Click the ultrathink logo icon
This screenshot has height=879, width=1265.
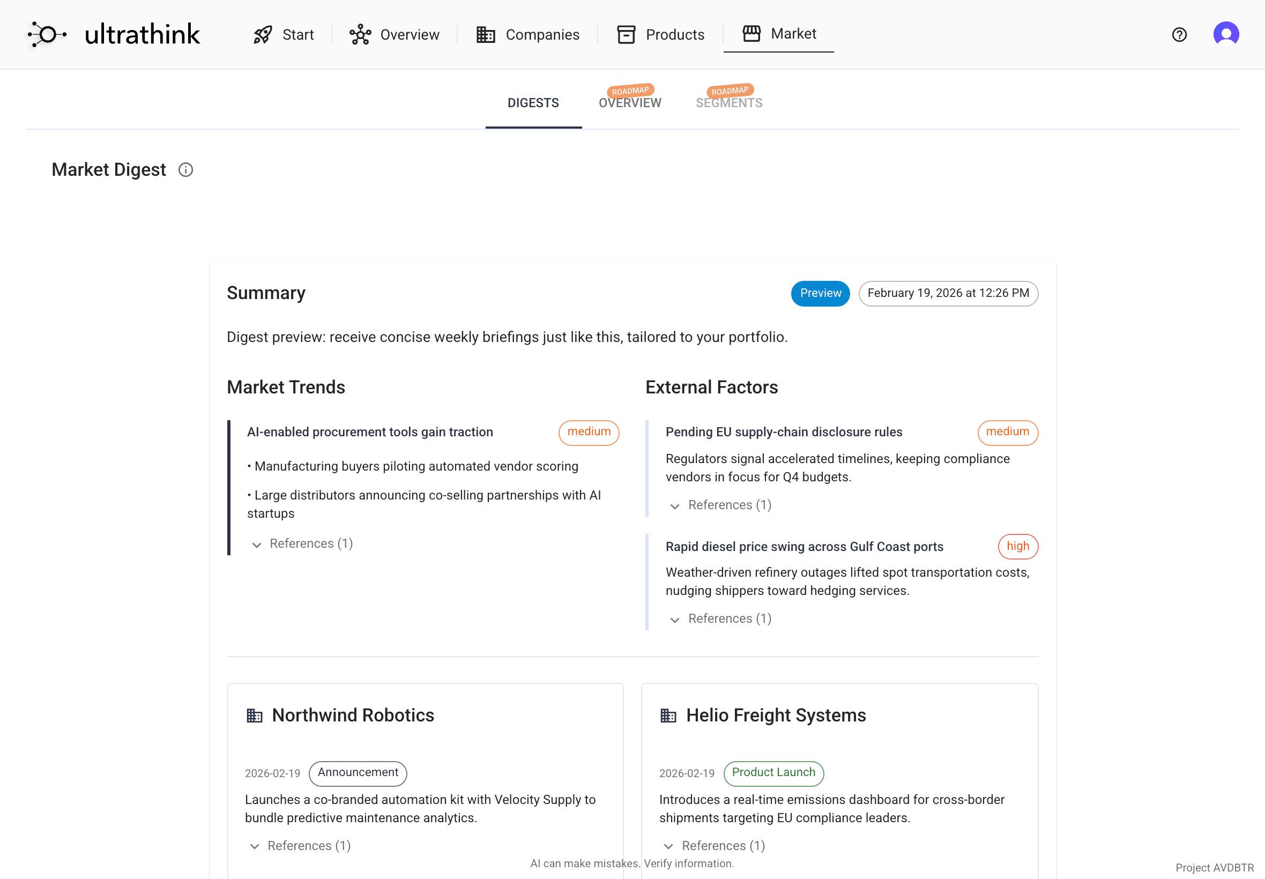tap(47, 34)
